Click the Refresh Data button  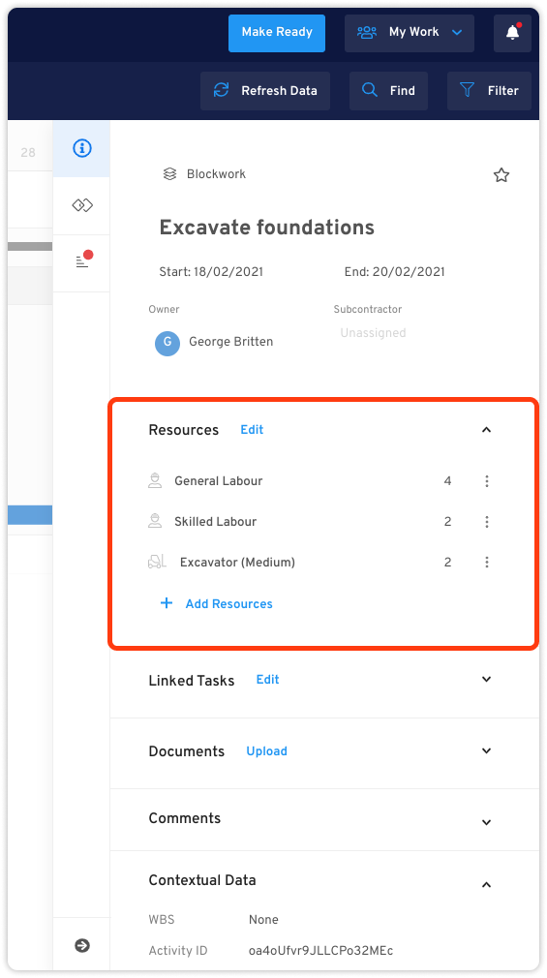point(265,91)
